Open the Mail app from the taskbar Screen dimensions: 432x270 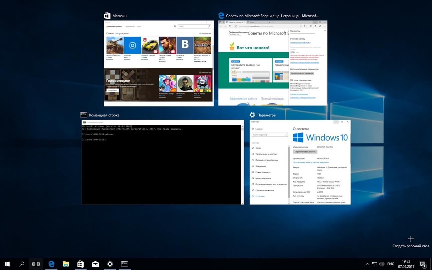click(x=95, y=264)
